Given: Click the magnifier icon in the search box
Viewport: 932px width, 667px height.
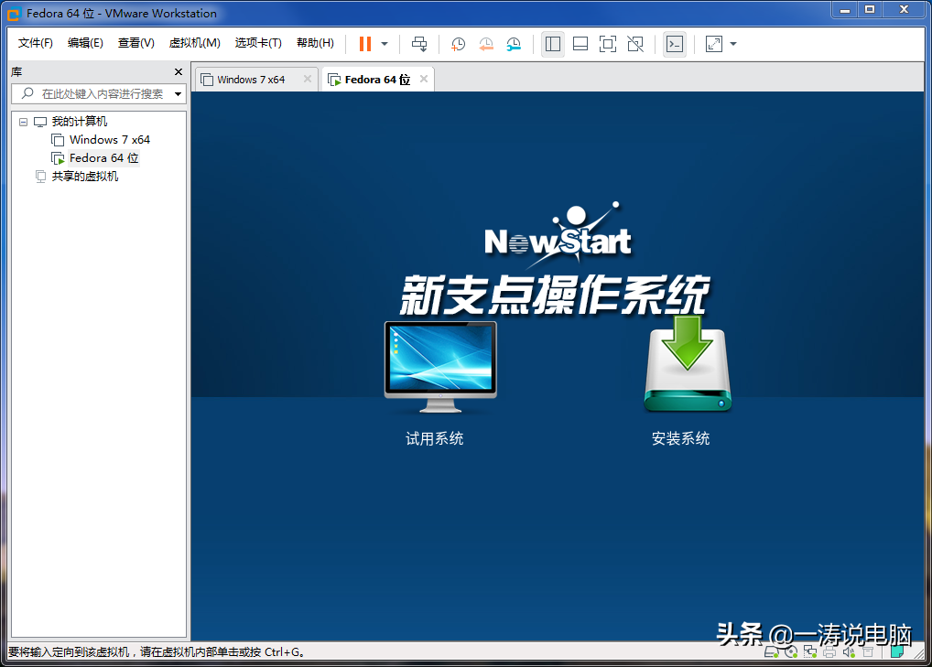Looking at the screenshot, I should [27, 93].
